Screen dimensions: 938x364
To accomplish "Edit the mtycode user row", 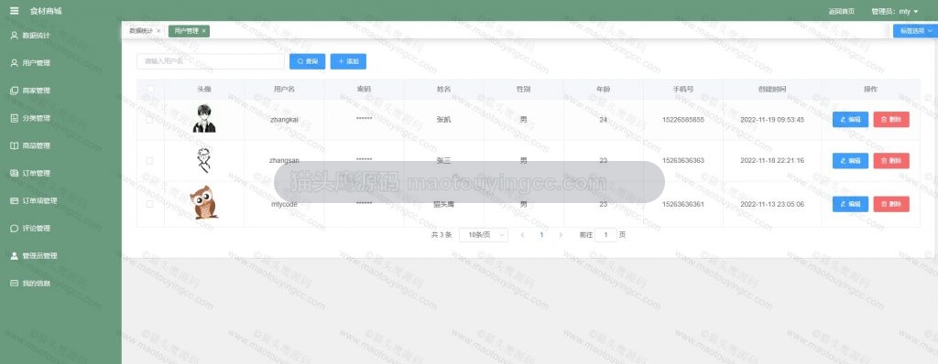I will [x=850, y=204].
